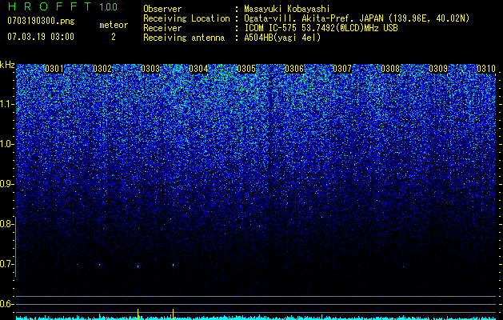This screenshot has height=320, width=503.
Task: Click the 0307 time marker
Action: click(x=342, y=69)
